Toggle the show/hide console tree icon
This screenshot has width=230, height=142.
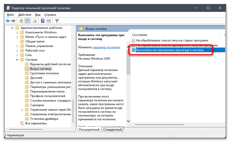tap(27, 21)
